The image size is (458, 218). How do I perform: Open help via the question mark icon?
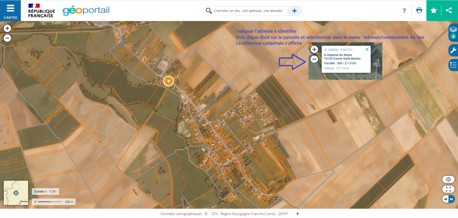click(404, 11)
